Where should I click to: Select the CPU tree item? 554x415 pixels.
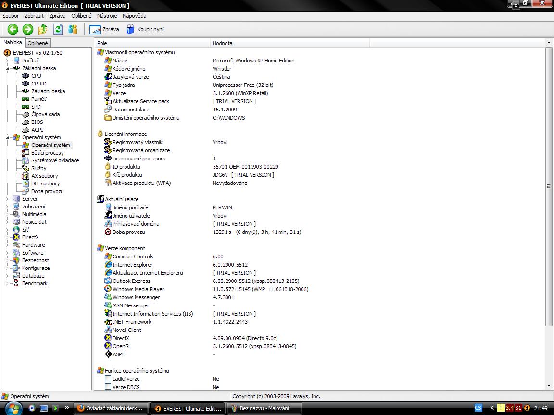tap(36, 76)
